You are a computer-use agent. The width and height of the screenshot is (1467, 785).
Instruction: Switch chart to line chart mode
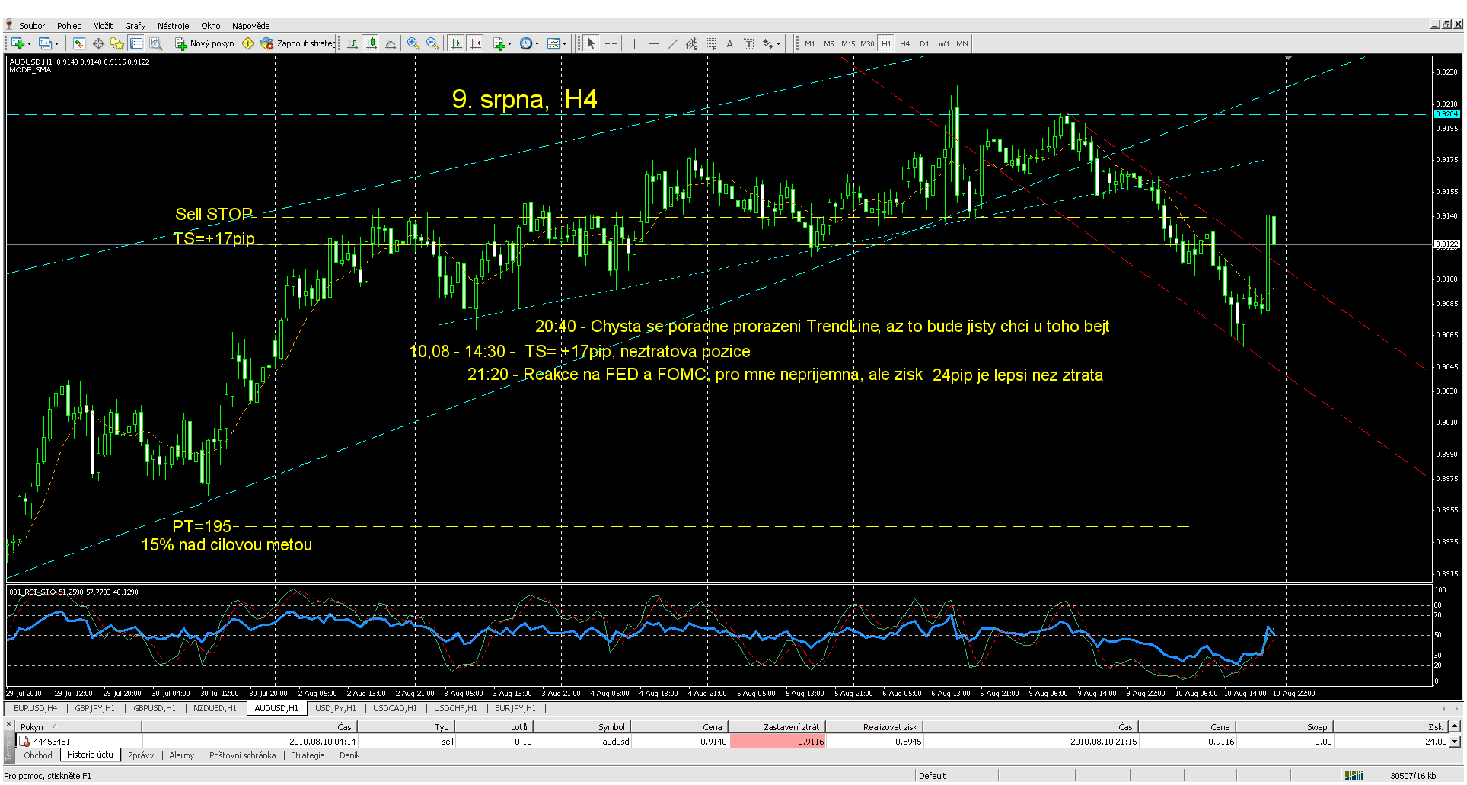391,43
